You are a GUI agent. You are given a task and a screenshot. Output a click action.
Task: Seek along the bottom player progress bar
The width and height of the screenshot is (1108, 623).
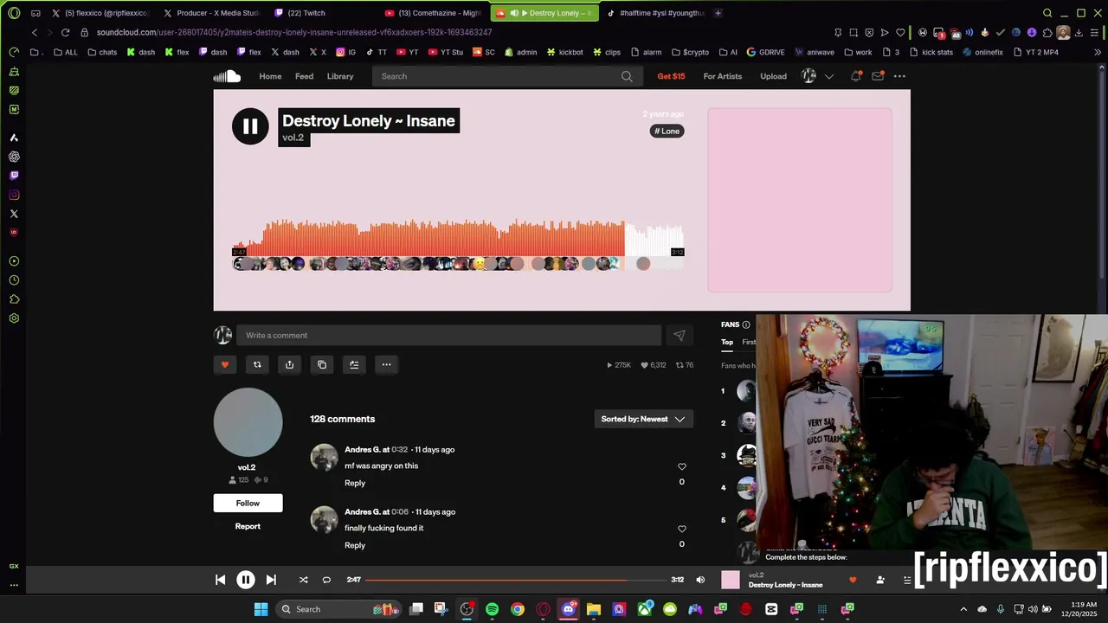(x=516, y=580)
